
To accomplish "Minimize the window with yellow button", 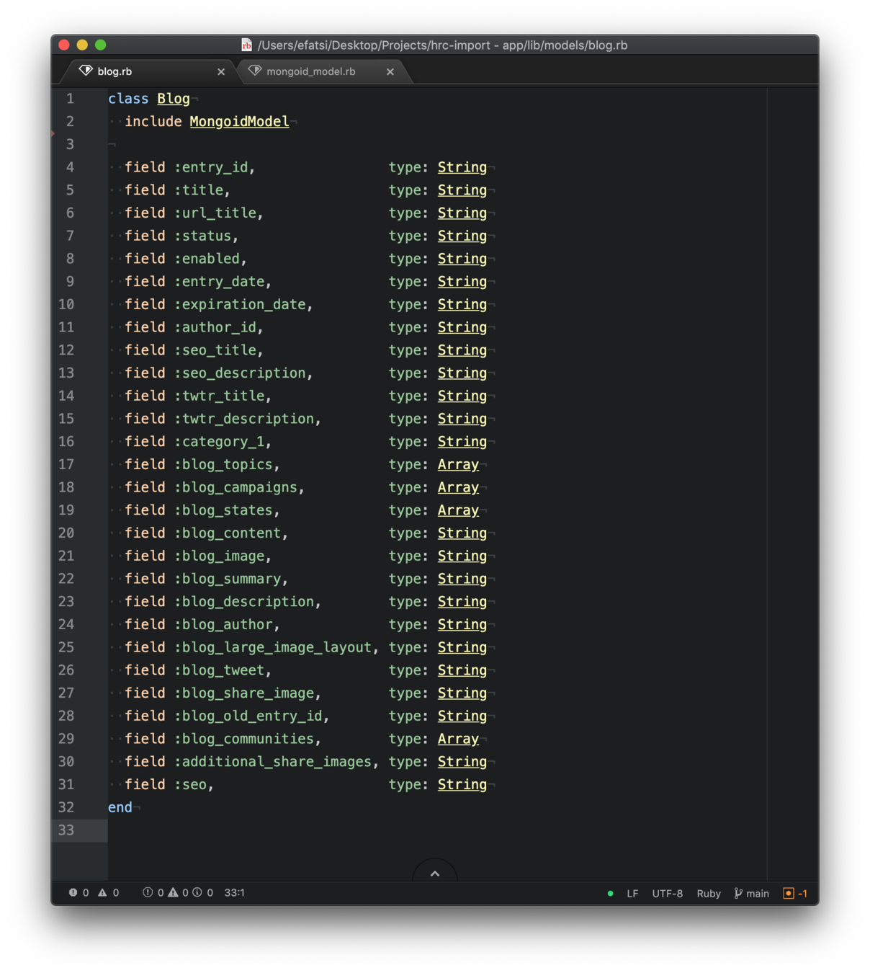I will click(82, 45).
